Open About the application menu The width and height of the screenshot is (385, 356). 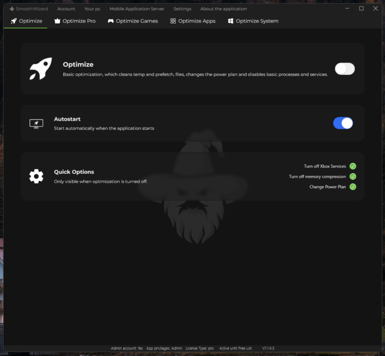click(224, 9)
